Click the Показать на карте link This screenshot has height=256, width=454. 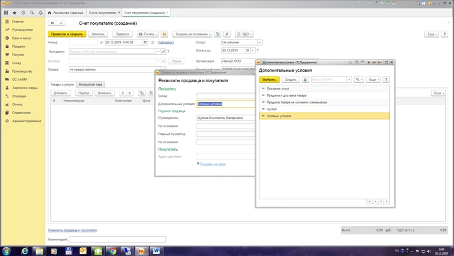tap(212, 164)
